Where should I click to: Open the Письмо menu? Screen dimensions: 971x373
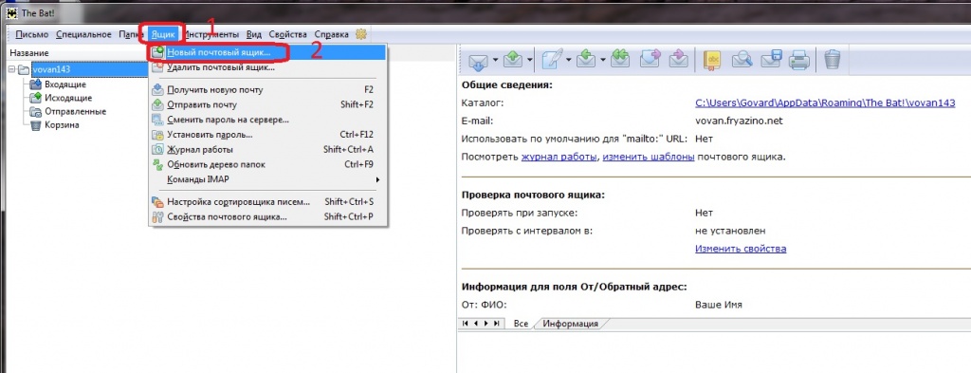click(x=32, y=35)
